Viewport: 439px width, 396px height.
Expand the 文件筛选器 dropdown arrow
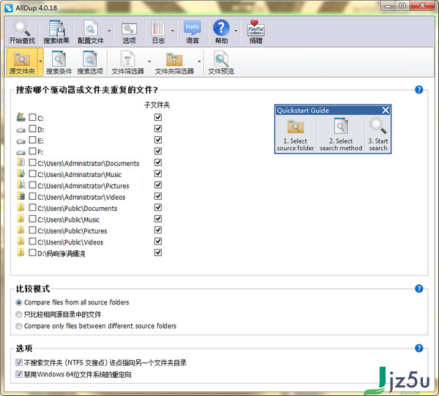pos(149,61)
